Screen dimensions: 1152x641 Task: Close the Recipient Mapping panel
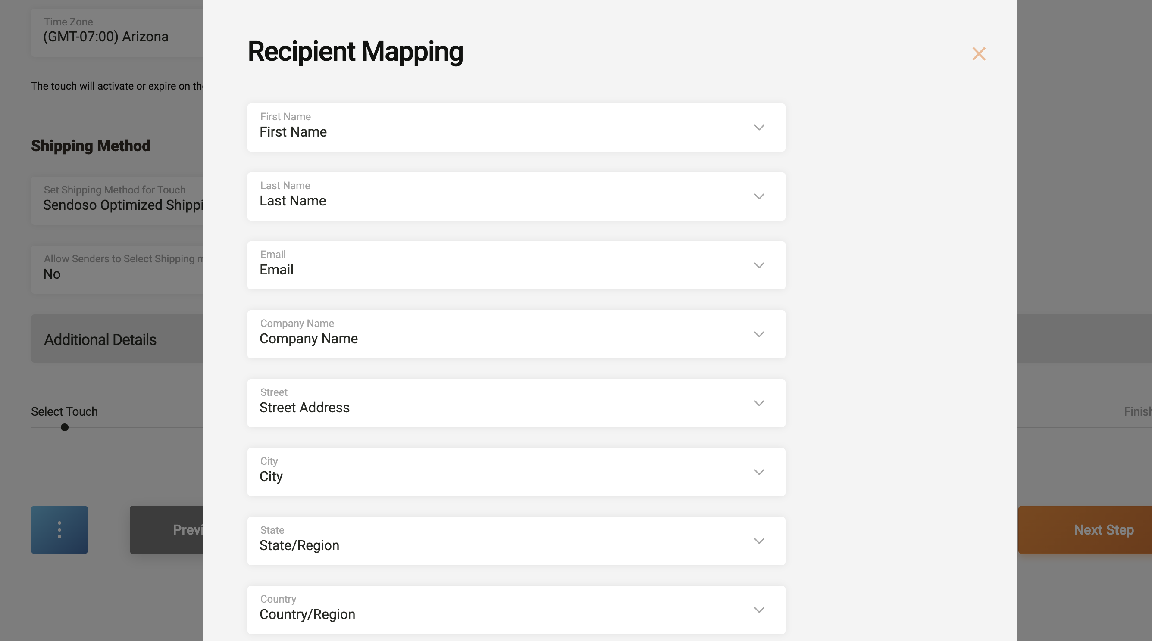click(x=979, y=54)
